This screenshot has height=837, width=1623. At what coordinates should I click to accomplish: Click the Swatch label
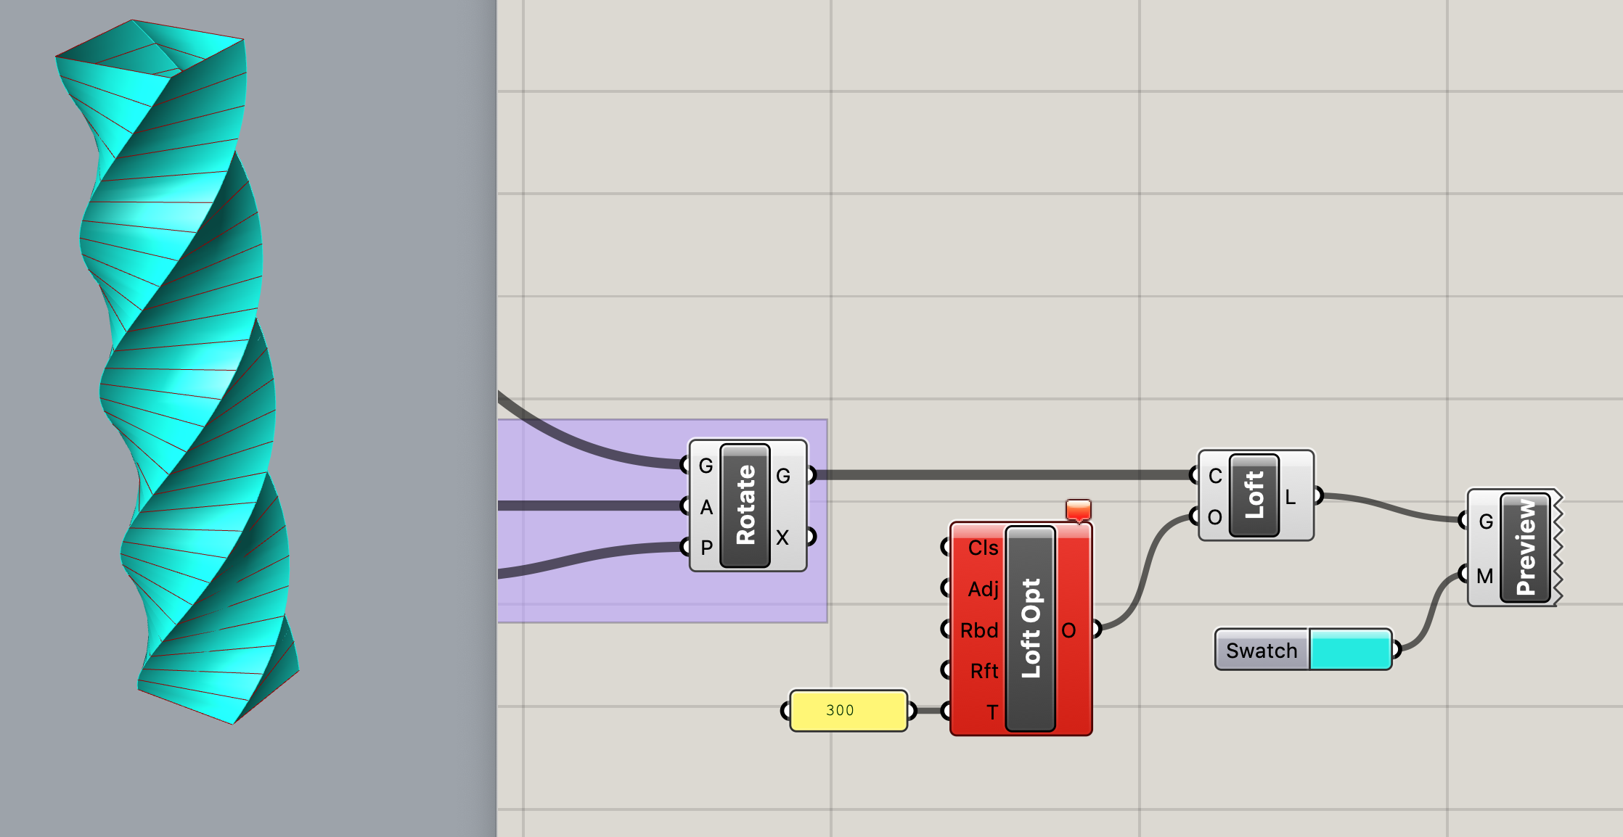pyautogui.click(x=1262, y=651)
